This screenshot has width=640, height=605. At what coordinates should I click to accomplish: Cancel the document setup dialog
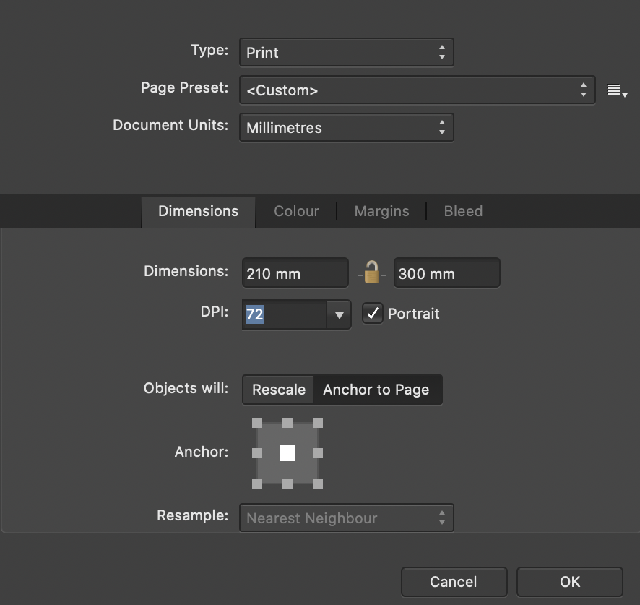pos(454,582)
